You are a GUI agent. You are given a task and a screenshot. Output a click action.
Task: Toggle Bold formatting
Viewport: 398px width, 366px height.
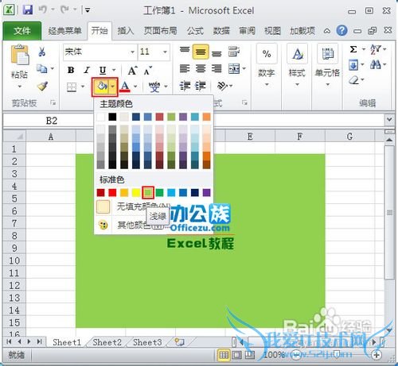tap(71, 70)
